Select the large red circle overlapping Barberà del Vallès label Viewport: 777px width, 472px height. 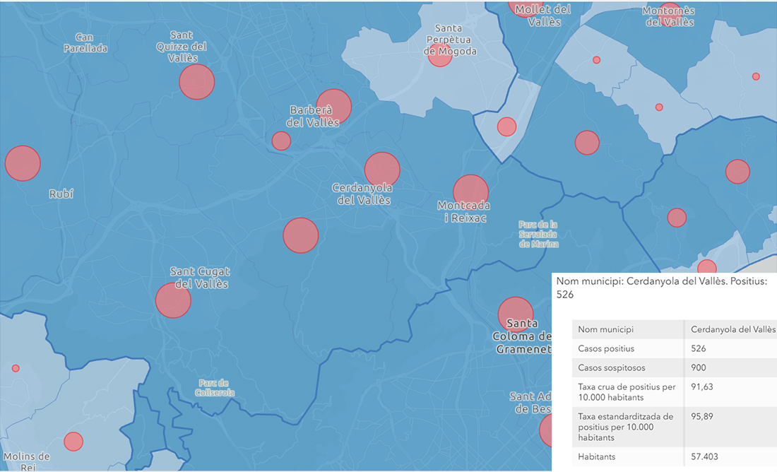click(334, 107)
